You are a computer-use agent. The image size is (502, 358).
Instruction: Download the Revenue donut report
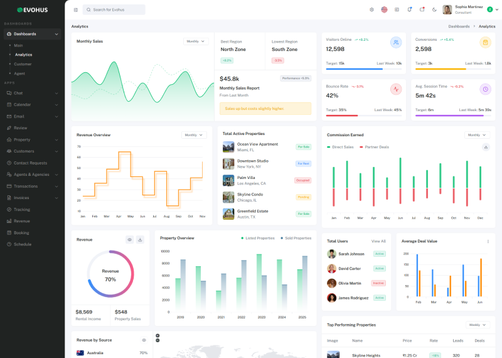(x=140, y=239)
